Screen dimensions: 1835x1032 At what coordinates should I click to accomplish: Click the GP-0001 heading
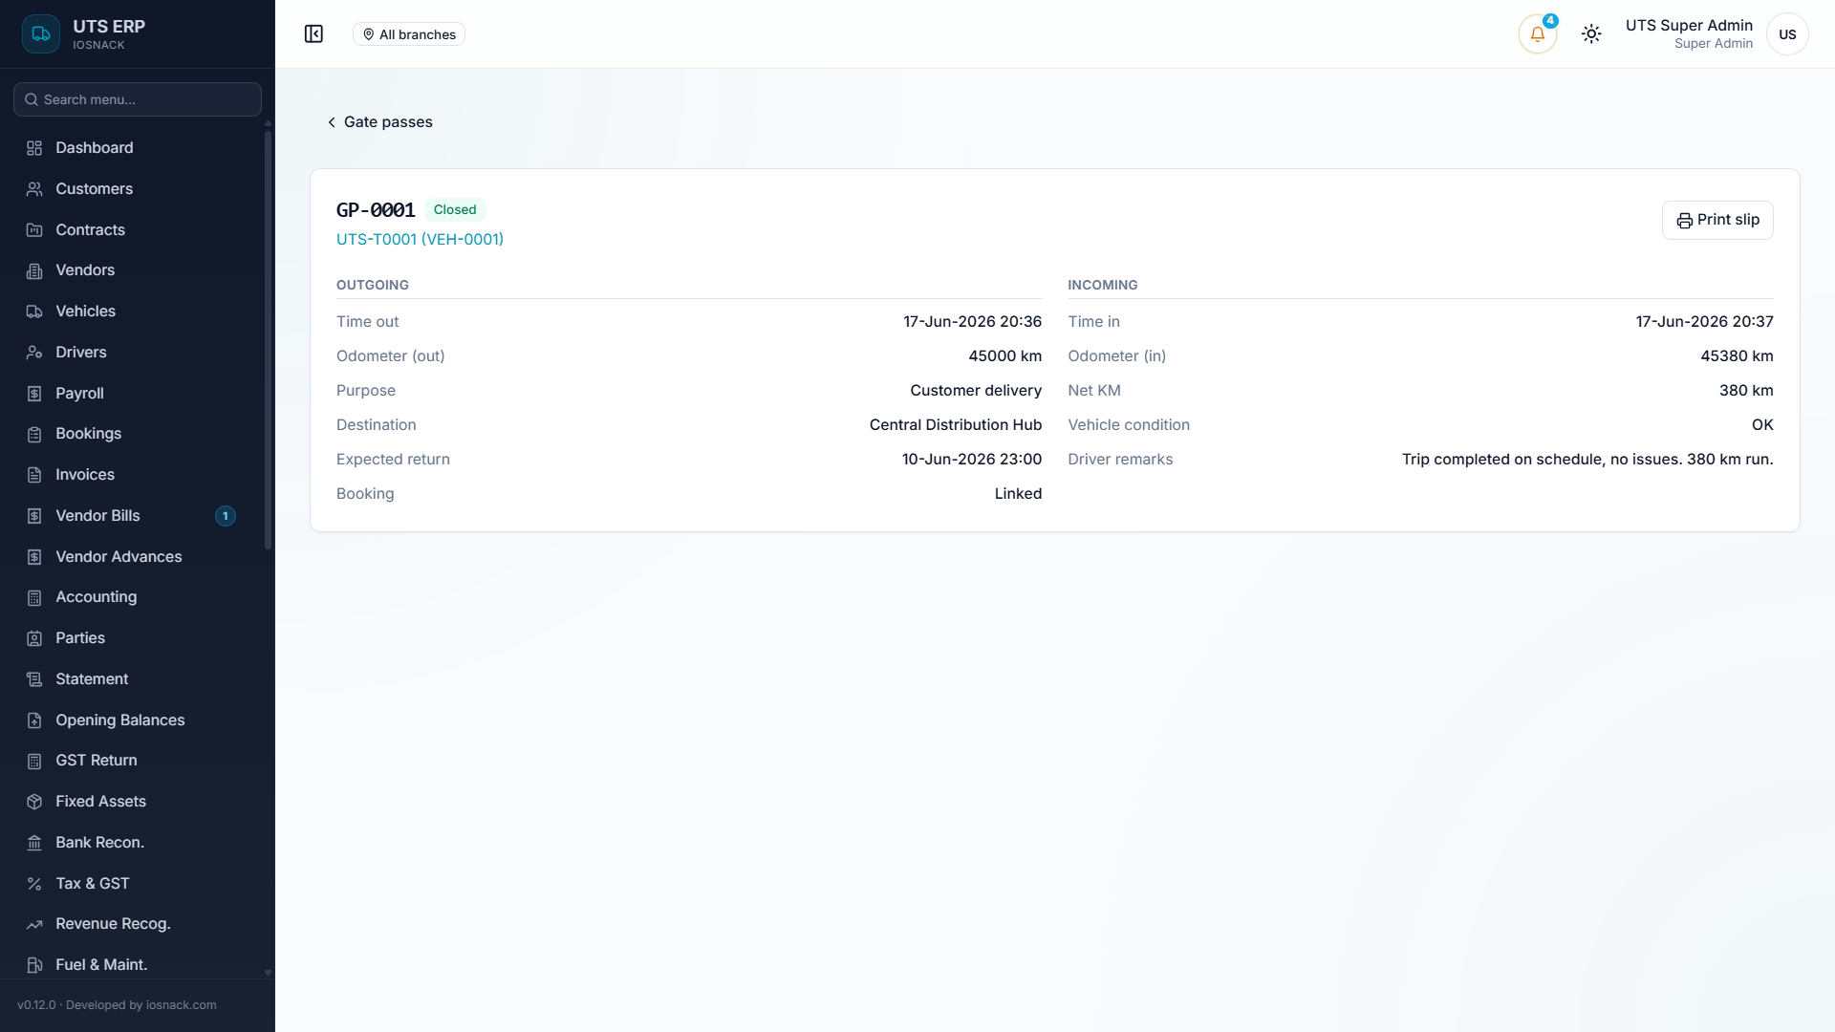point(376,210)
